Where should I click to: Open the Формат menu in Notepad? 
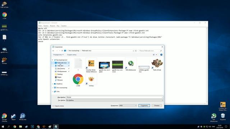52,26
